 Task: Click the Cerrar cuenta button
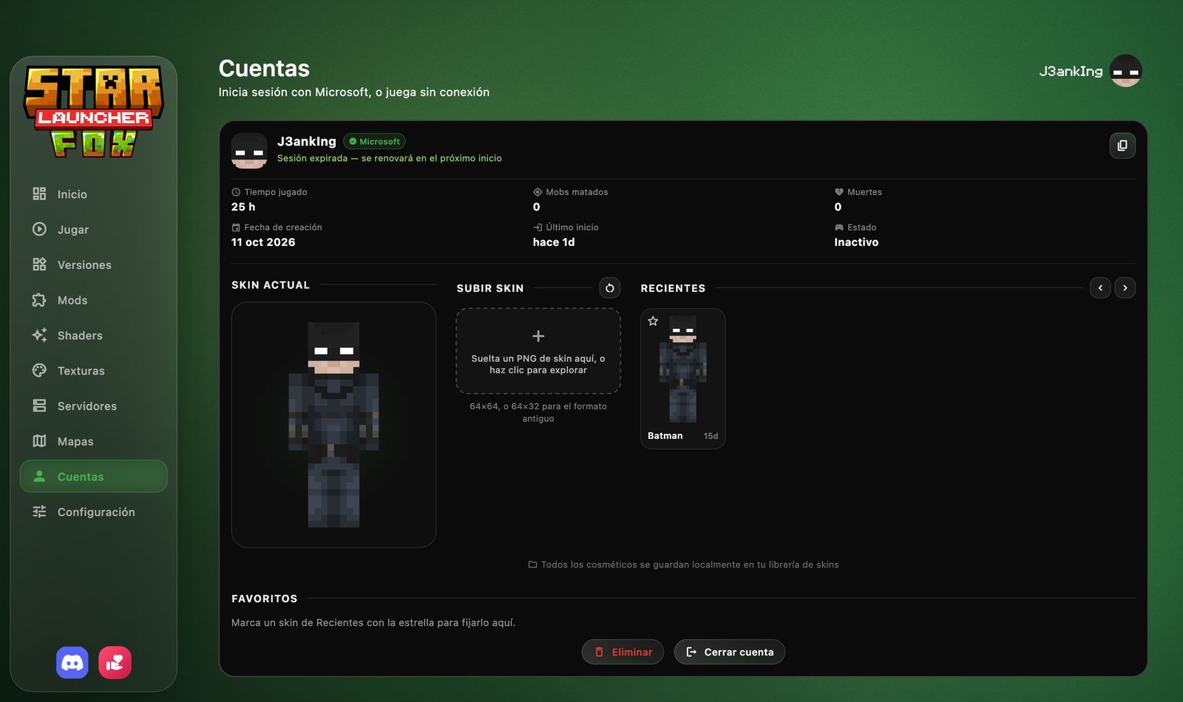pos(729,652)
